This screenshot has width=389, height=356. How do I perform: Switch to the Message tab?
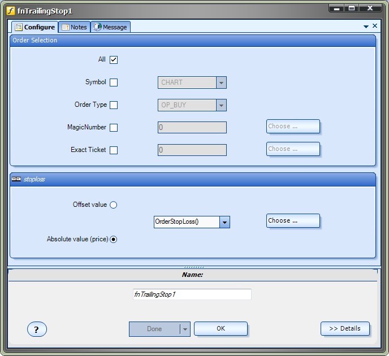click(110, 27)
